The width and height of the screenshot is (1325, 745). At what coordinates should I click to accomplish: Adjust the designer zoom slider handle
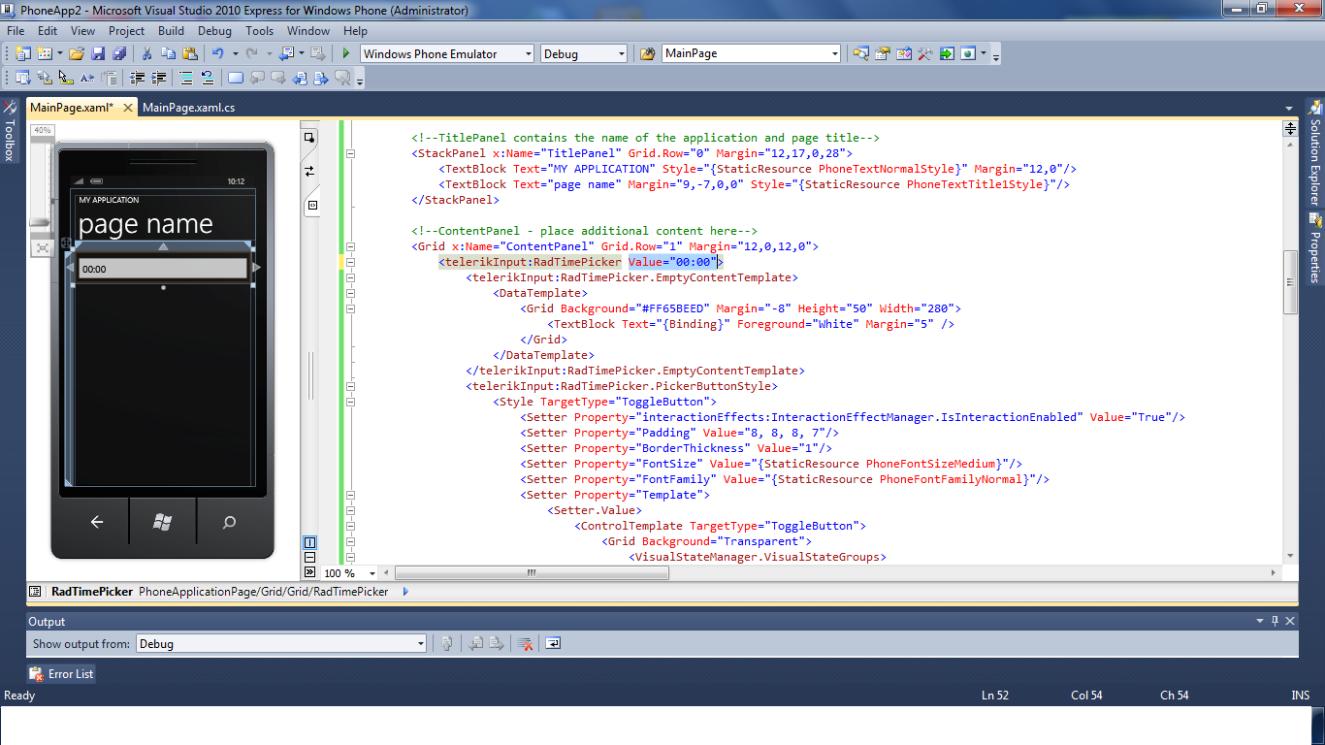41,223
